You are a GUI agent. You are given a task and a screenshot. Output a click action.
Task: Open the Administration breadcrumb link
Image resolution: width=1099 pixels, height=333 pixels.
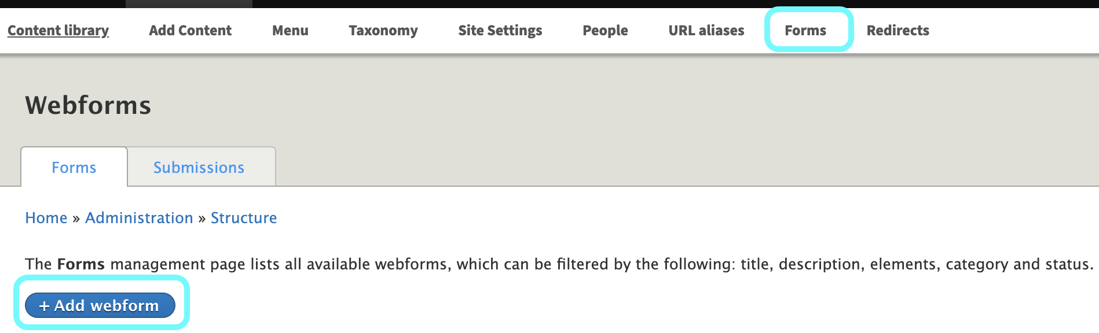coord(139,218)
